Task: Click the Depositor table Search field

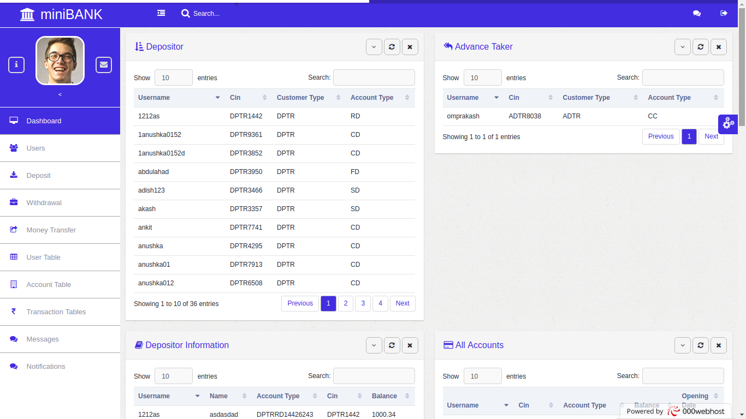Action: point(374,77)
